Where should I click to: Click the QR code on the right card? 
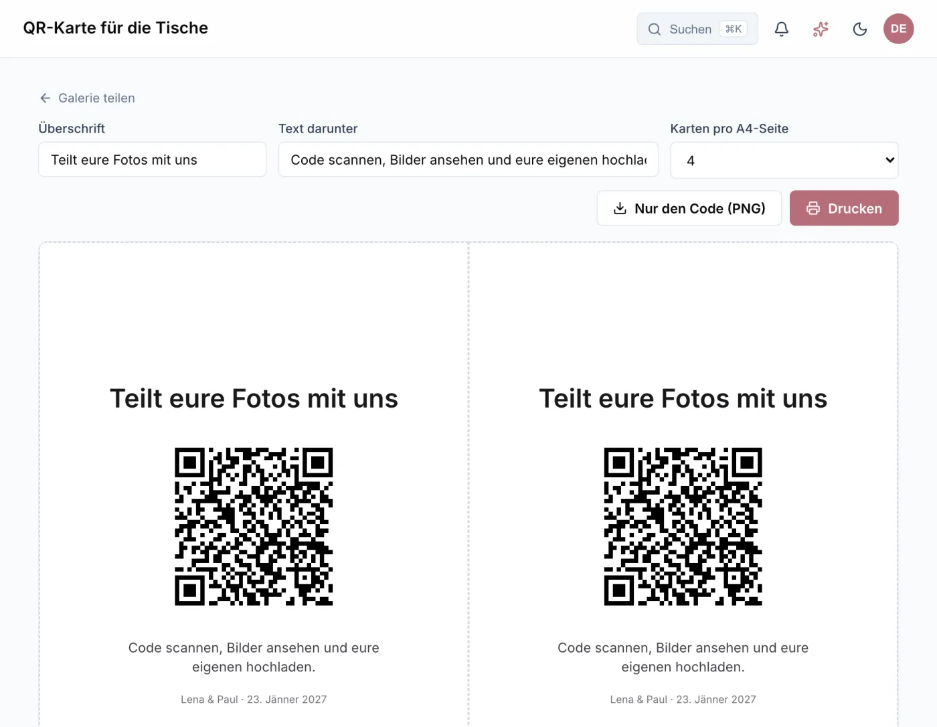(683, 527)
